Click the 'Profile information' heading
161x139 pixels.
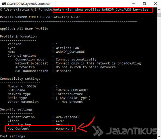click(18, 36)
